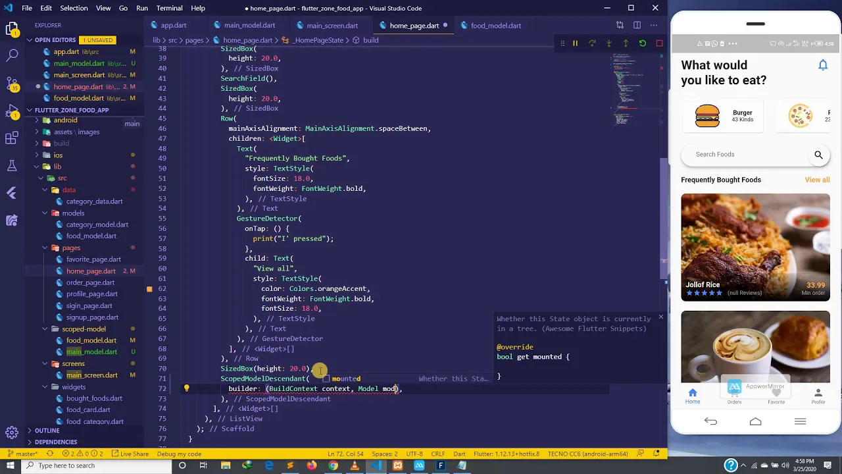Image resolution: width=842 pixels, height=474 pixels.
Task: Click Live Share in the status bar
Action: (129, 454)
